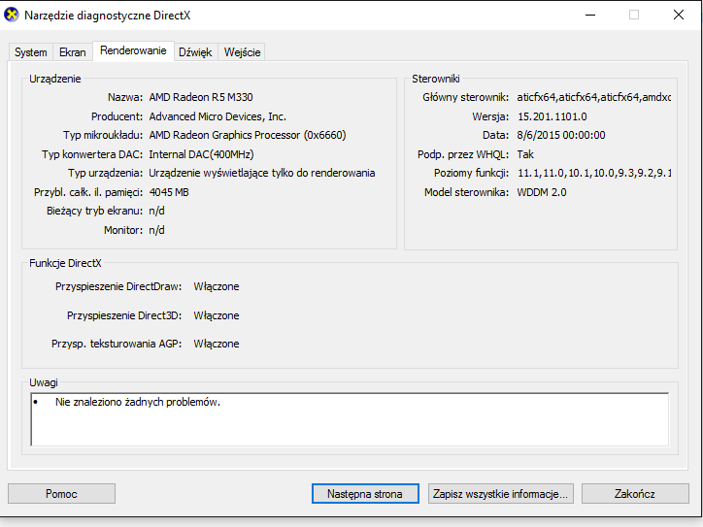Viewport: 703px width, 527px height.
Task: Close the DirectX diagnostic window
Action: click(x=679, y=15)
